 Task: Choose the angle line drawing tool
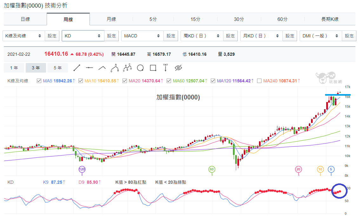coord(102,68)
